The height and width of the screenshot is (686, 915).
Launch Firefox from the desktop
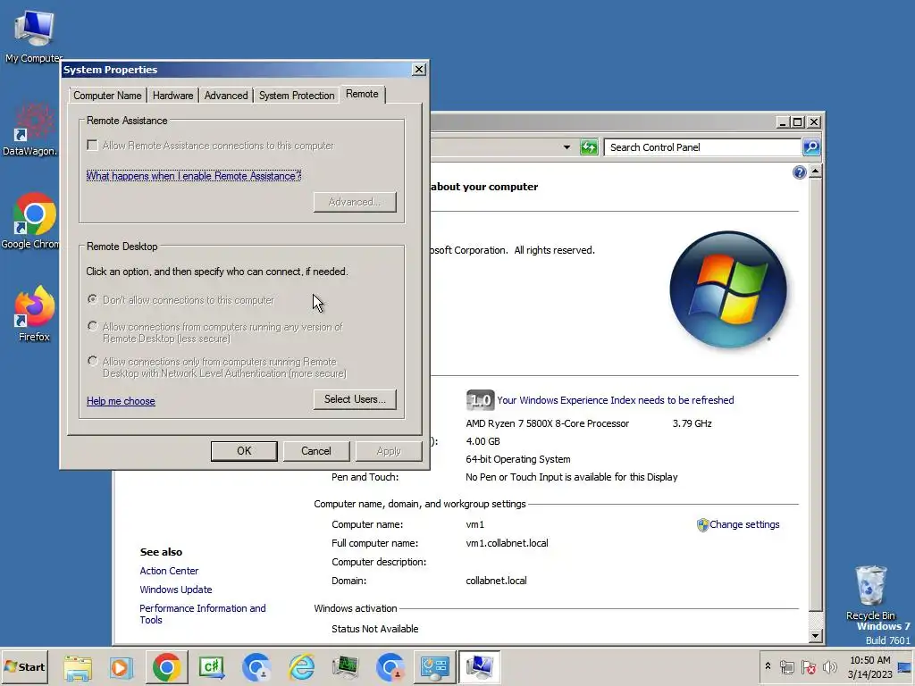point(34,314)
